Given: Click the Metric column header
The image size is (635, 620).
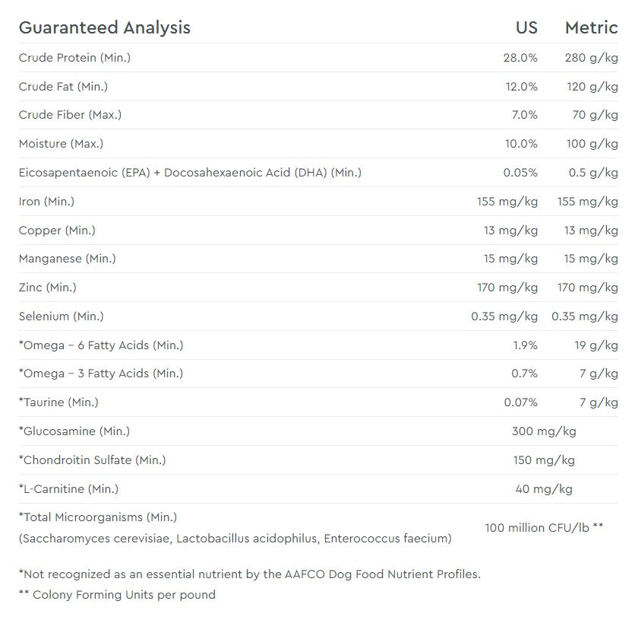Looking at the screenshot, I should click(x=591, y=28).
